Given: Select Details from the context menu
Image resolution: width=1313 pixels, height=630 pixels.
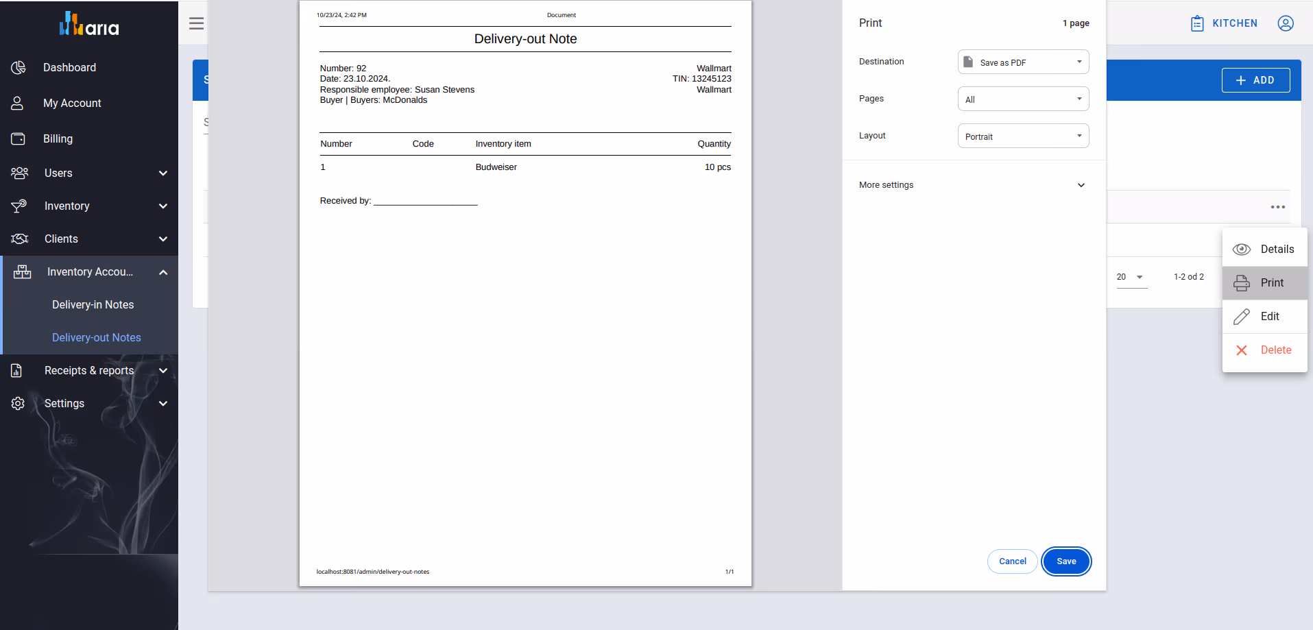Looking at the screenshot, I should 1265,250.
